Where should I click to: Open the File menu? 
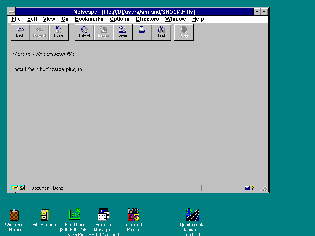click(16, 19)
